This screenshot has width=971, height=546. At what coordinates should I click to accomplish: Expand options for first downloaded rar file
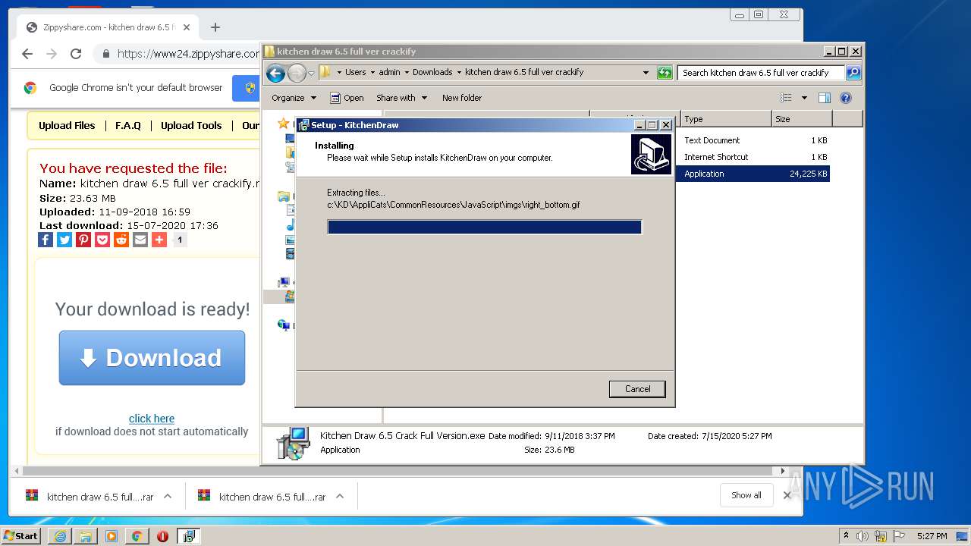pos(168,496)
